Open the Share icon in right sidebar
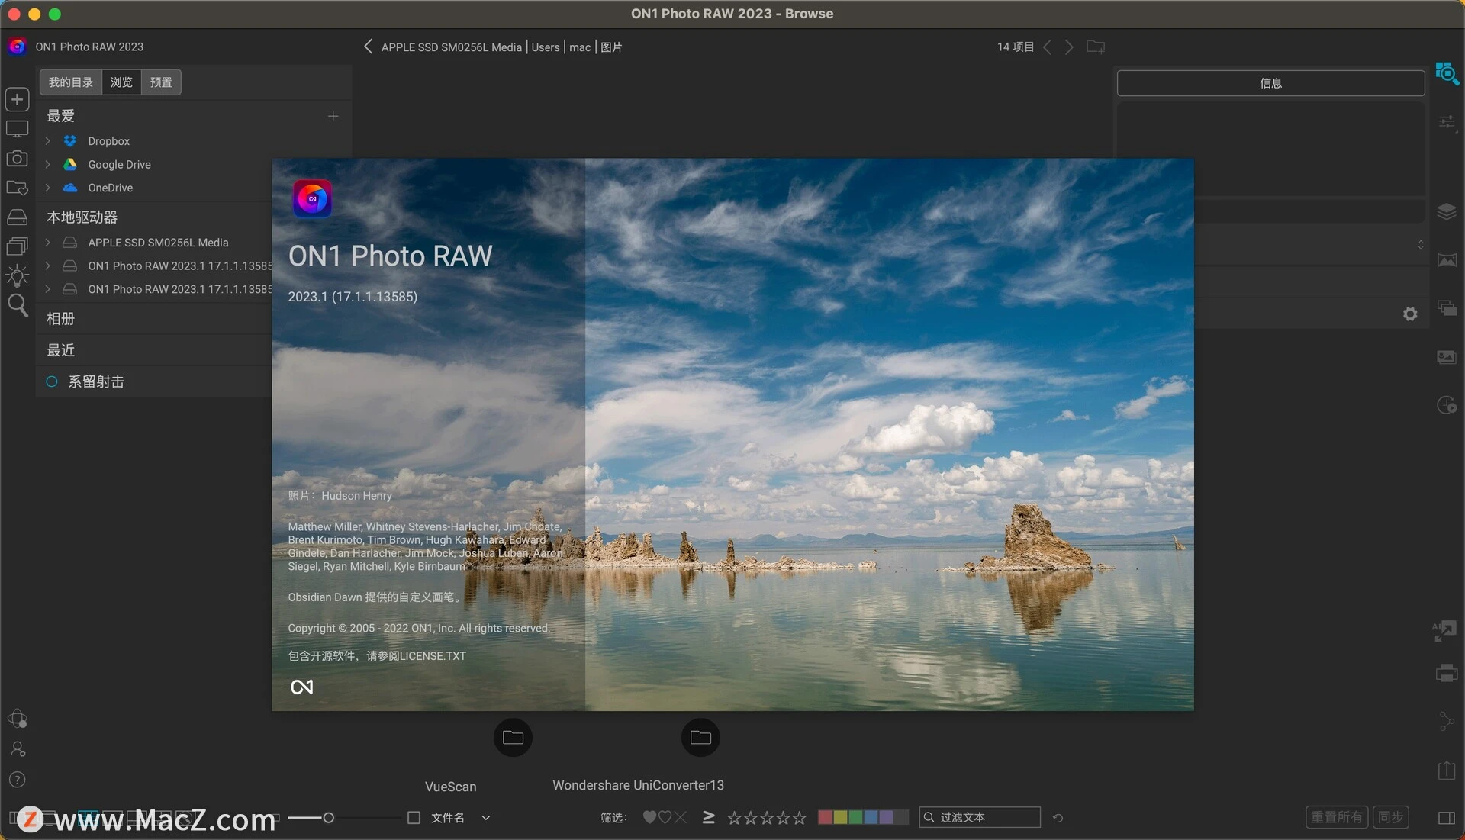Viewport: 1465px width, 840px height. pos(1447,721)
